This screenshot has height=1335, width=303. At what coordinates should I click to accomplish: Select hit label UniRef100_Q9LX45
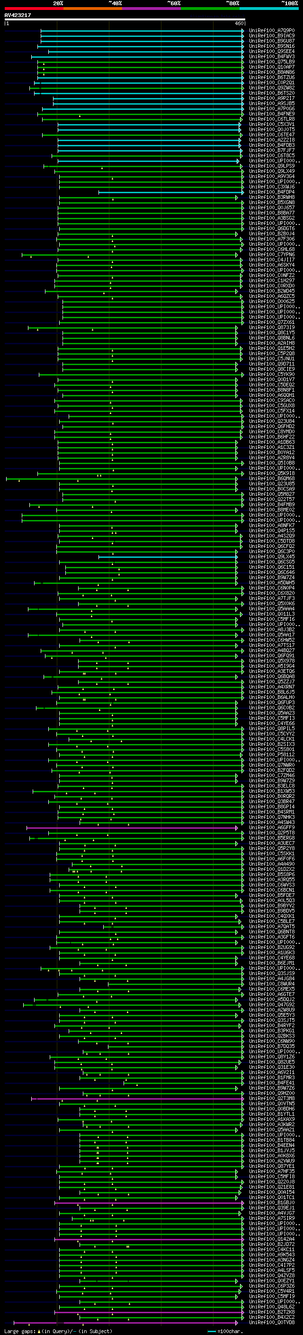(x=271, y=556)
